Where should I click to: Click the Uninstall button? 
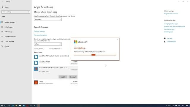click(73, 77)
